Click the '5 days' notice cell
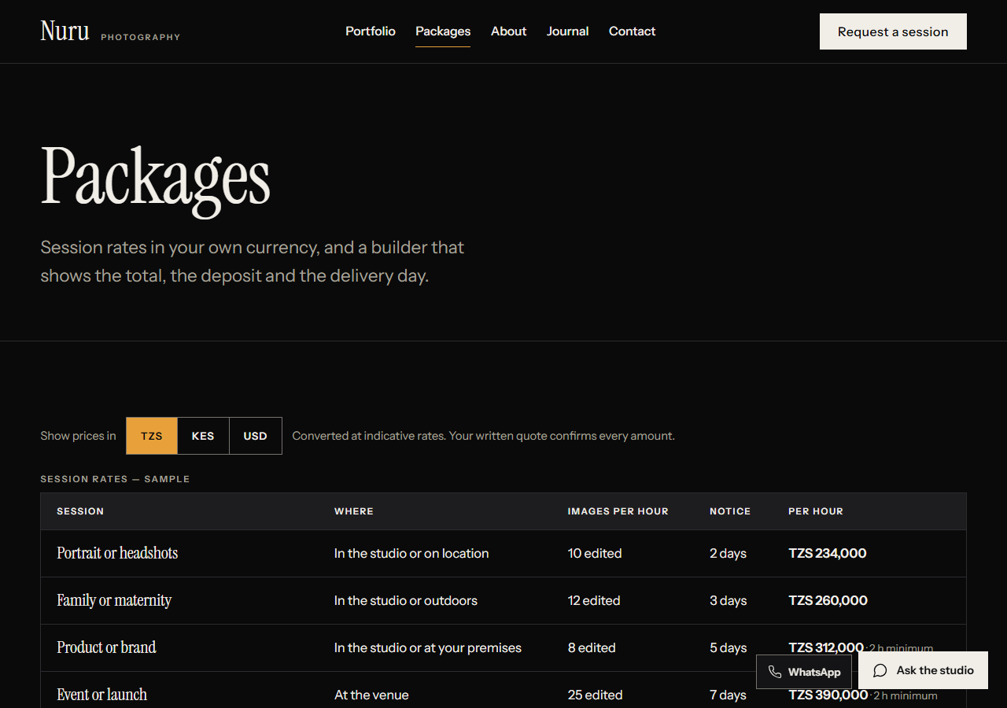Image resolution: width=1007 pixels, height=708 pixels. pos(729,647)
